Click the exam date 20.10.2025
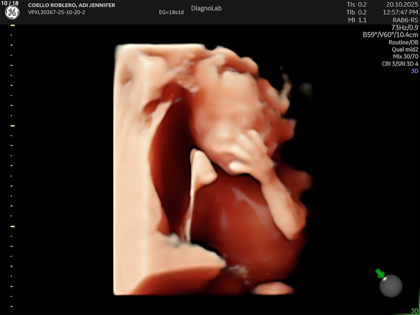Screen dimensions: 420x315 click(x=402, y=4)
